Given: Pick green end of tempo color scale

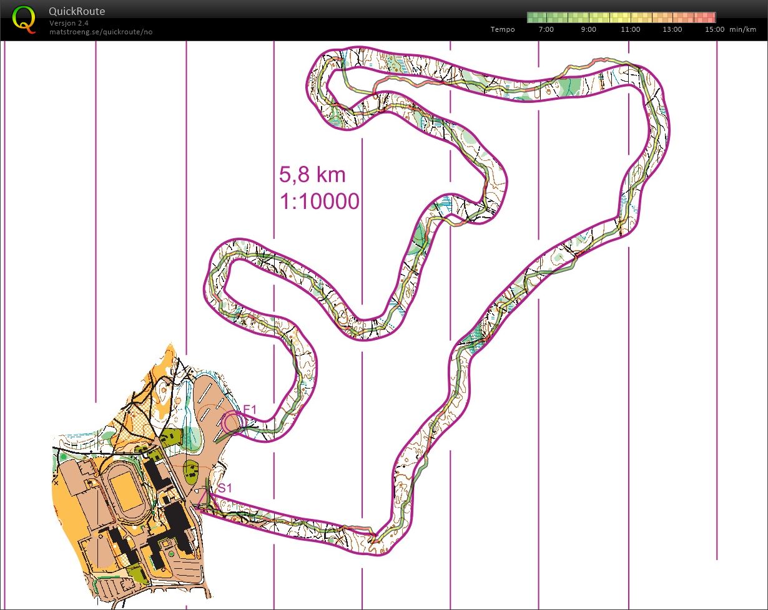Looking at the screenshot, I should pyautogui.click(x=532, y=17).
